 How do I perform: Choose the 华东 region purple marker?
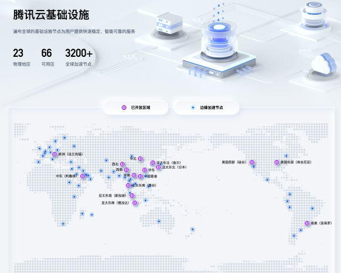[x=145, y=170]
